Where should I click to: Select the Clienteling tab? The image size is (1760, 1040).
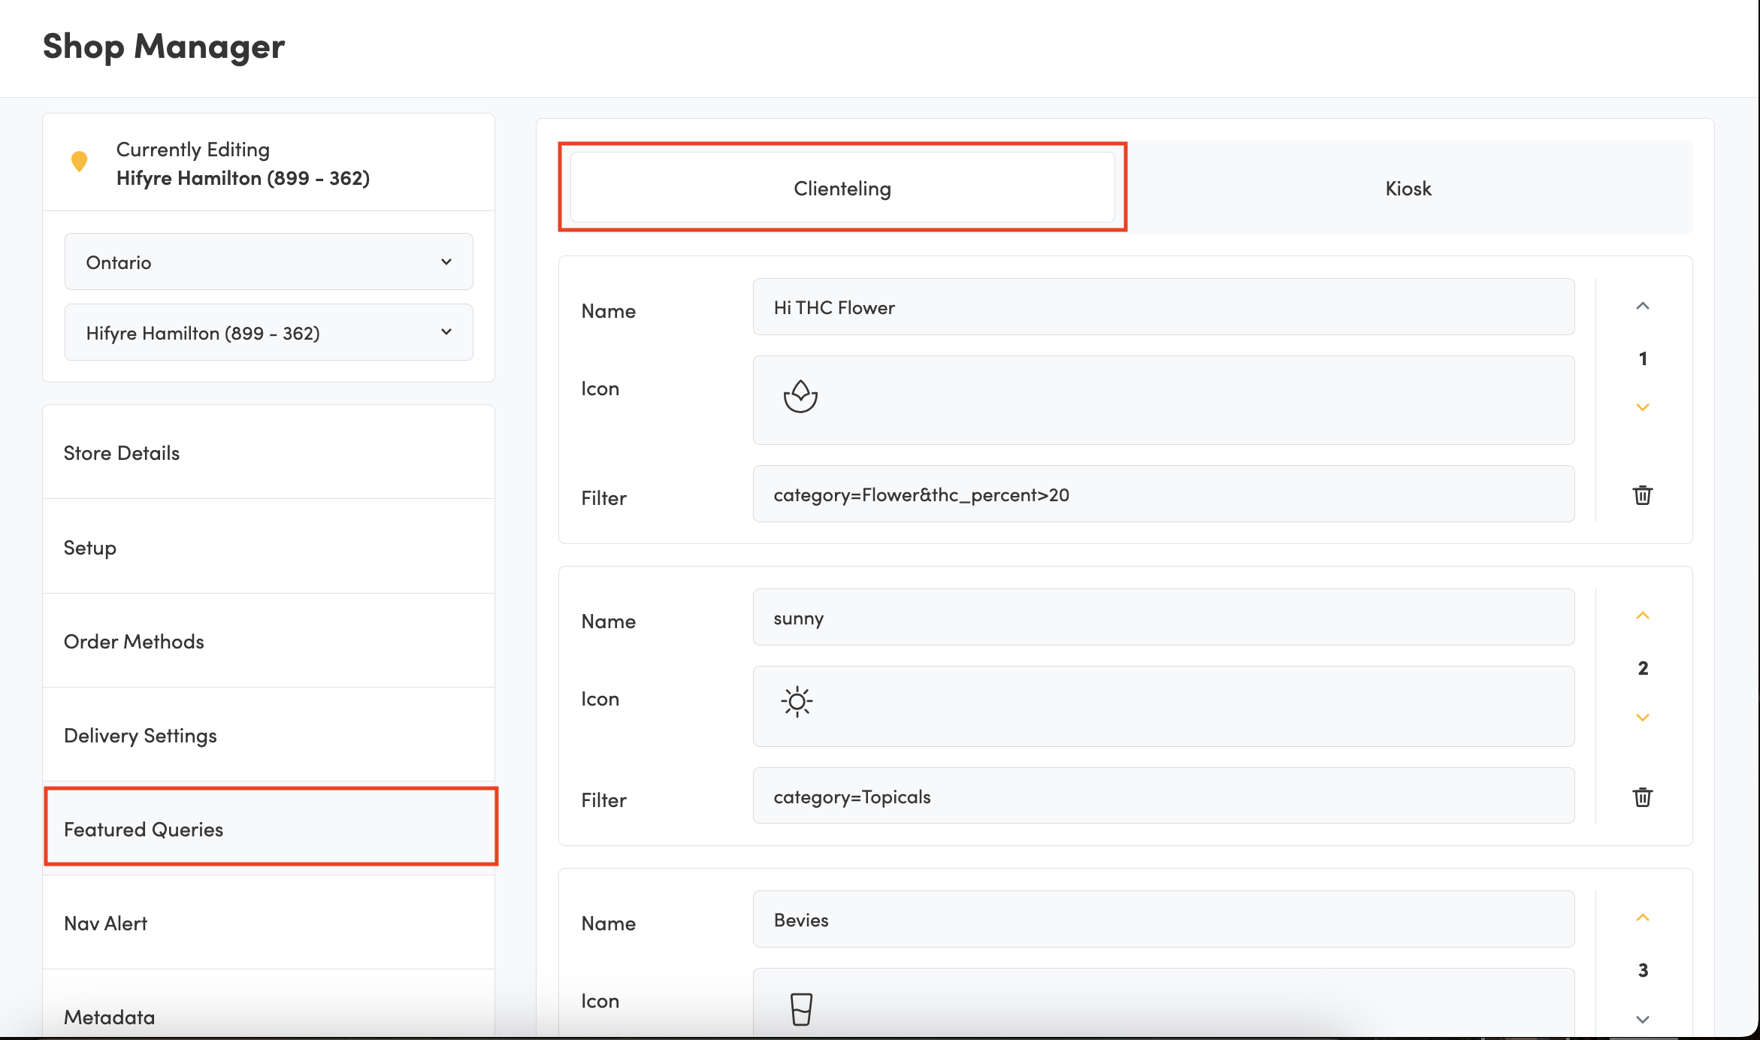[x=842, y=189]
